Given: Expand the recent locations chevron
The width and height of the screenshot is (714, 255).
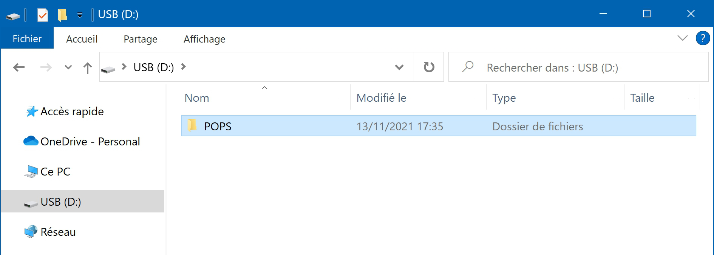Looking at the screenshot, I should coord(68,67).
